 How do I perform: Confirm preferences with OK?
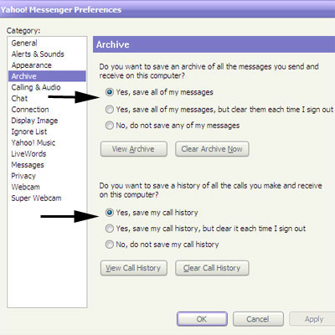tap(202, 319)
